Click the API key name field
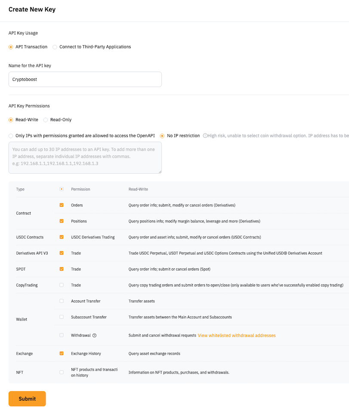The height and width of the screenshot is (411, 349). [85, 79]
